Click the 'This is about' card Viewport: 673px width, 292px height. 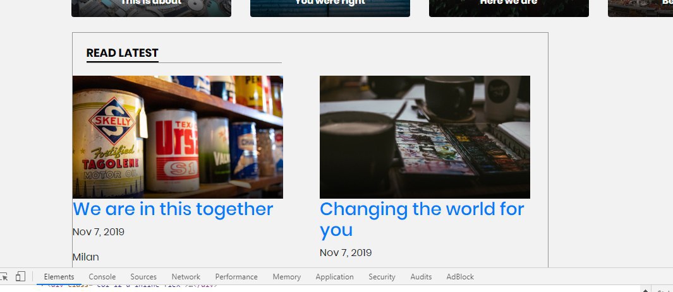(x=151, y=6)
